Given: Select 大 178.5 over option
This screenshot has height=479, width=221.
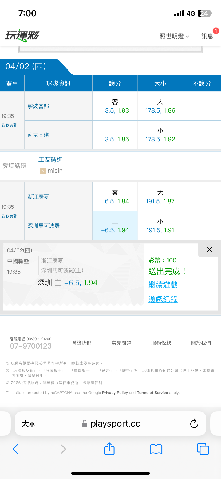Looking at the screenshot, I should 160,106.
